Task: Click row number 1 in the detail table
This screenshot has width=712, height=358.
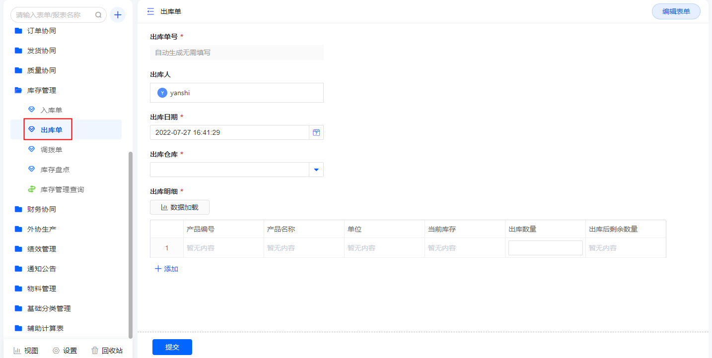Action: (x=167, y=248)
